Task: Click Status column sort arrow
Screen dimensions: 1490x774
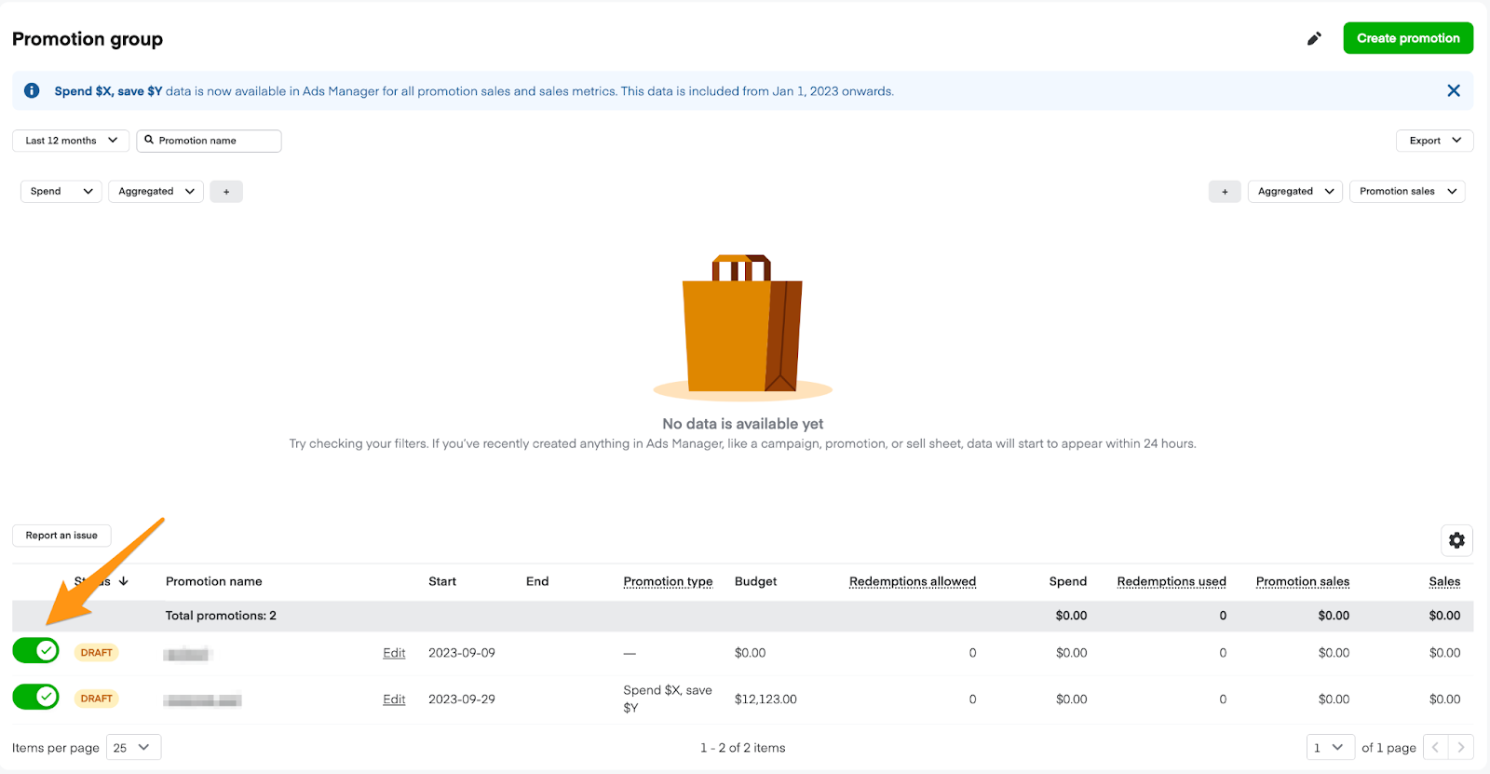Action: pyautogui.click(x=124, y=581)
